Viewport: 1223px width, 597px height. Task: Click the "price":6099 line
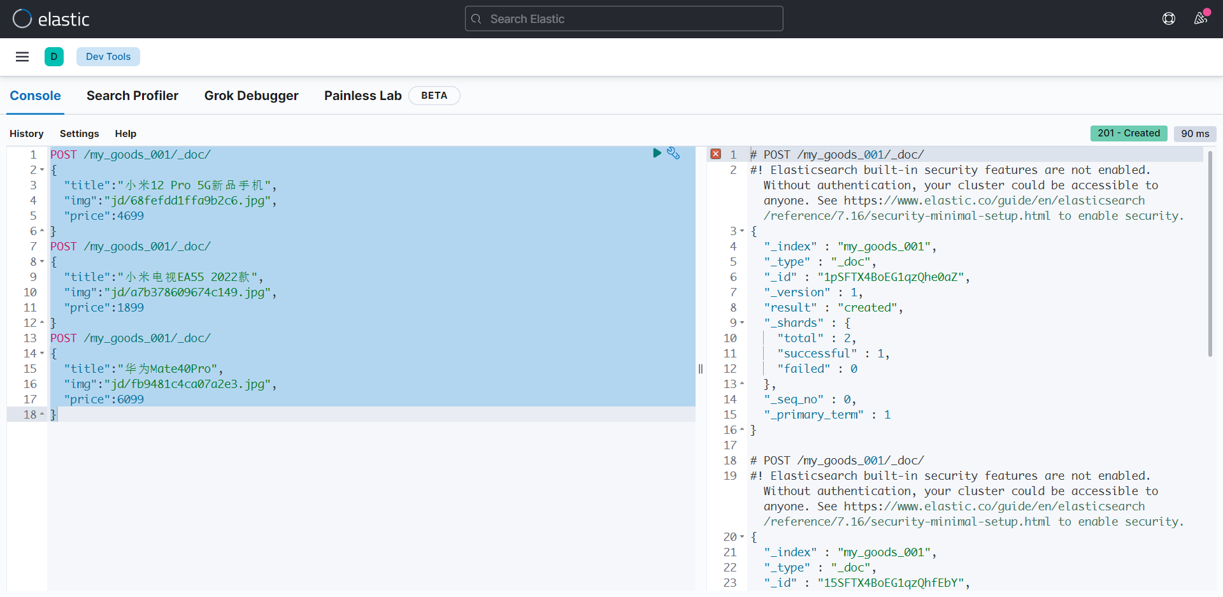[104, 399]
